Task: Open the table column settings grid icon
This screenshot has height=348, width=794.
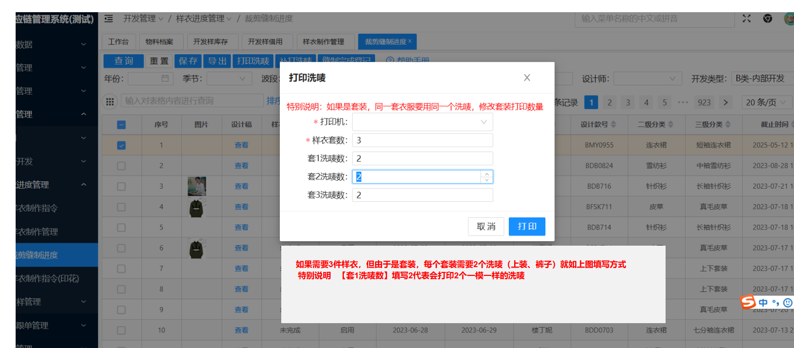Action: pos(110,101)
